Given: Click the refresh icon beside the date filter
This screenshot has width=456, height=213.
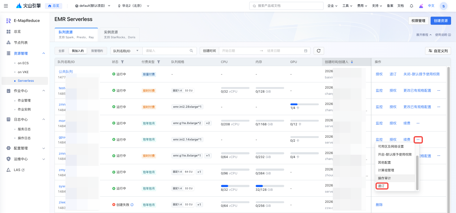Looking at the screenshot, I should (x=319, y=51).
